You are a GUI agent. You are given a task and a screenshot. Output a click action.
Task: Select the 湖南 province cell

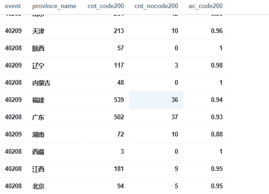tap(55, 135)
